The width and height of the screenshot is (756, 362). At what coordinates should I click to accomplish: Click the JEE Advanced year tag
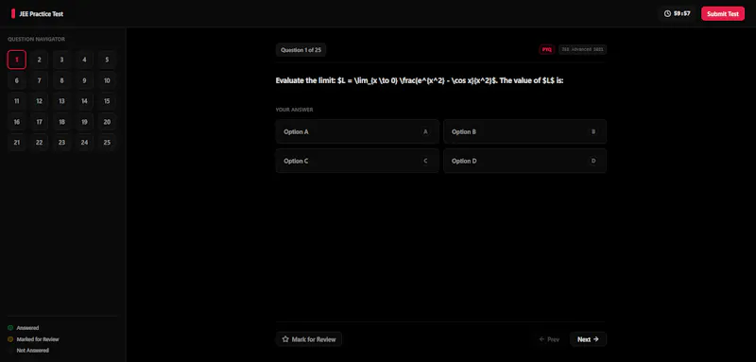coord(582,50)
